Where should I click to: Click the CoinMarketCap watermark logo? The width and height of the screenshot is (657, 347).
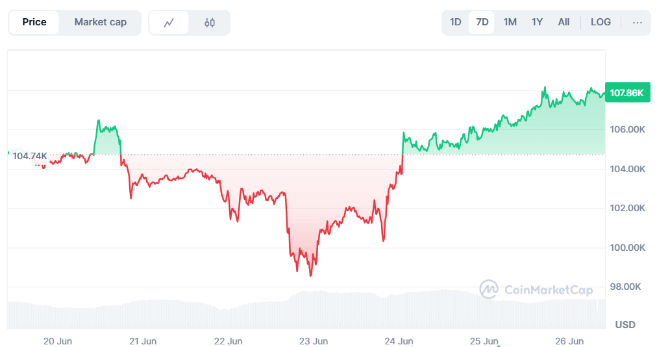pos(536,289)
